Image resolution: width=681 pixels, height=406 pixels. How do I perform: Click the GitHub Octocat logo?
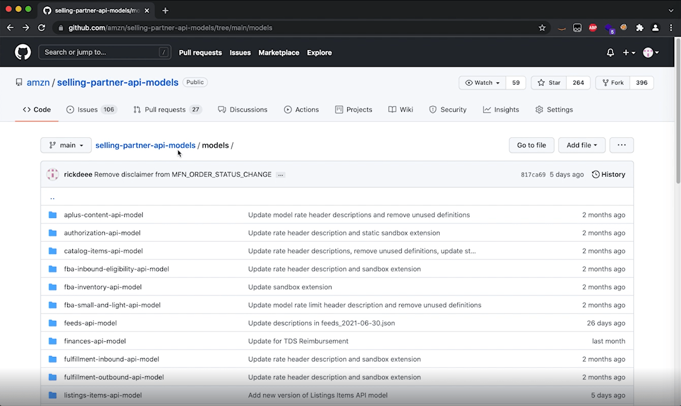point(23,52)
